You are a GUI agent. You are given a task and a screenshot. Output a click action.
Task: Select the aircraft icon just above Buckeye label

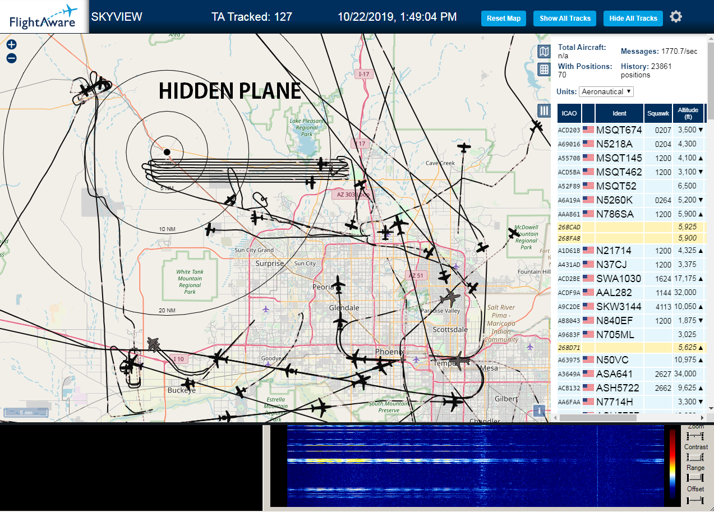tap(189, 384)
